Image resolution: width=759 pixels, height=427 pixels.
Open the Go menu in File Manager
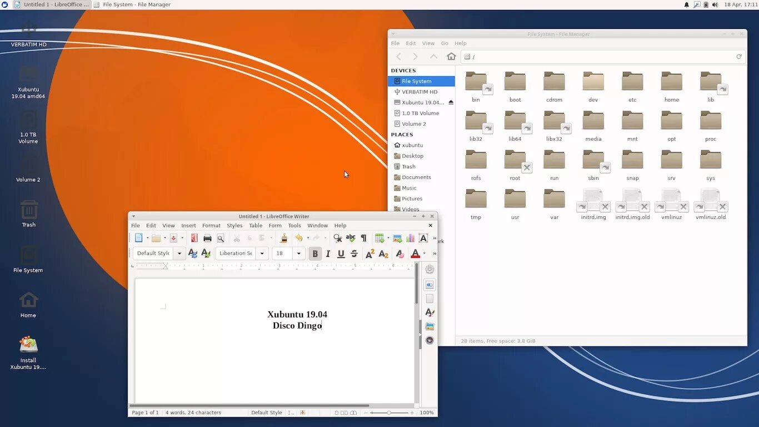445,43
